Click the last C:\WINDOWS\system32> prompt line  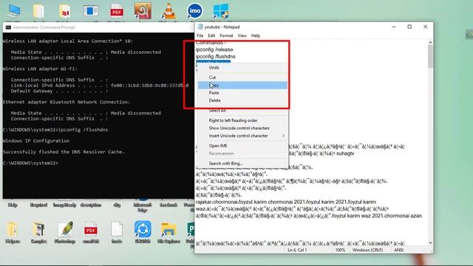coord(30,163)
